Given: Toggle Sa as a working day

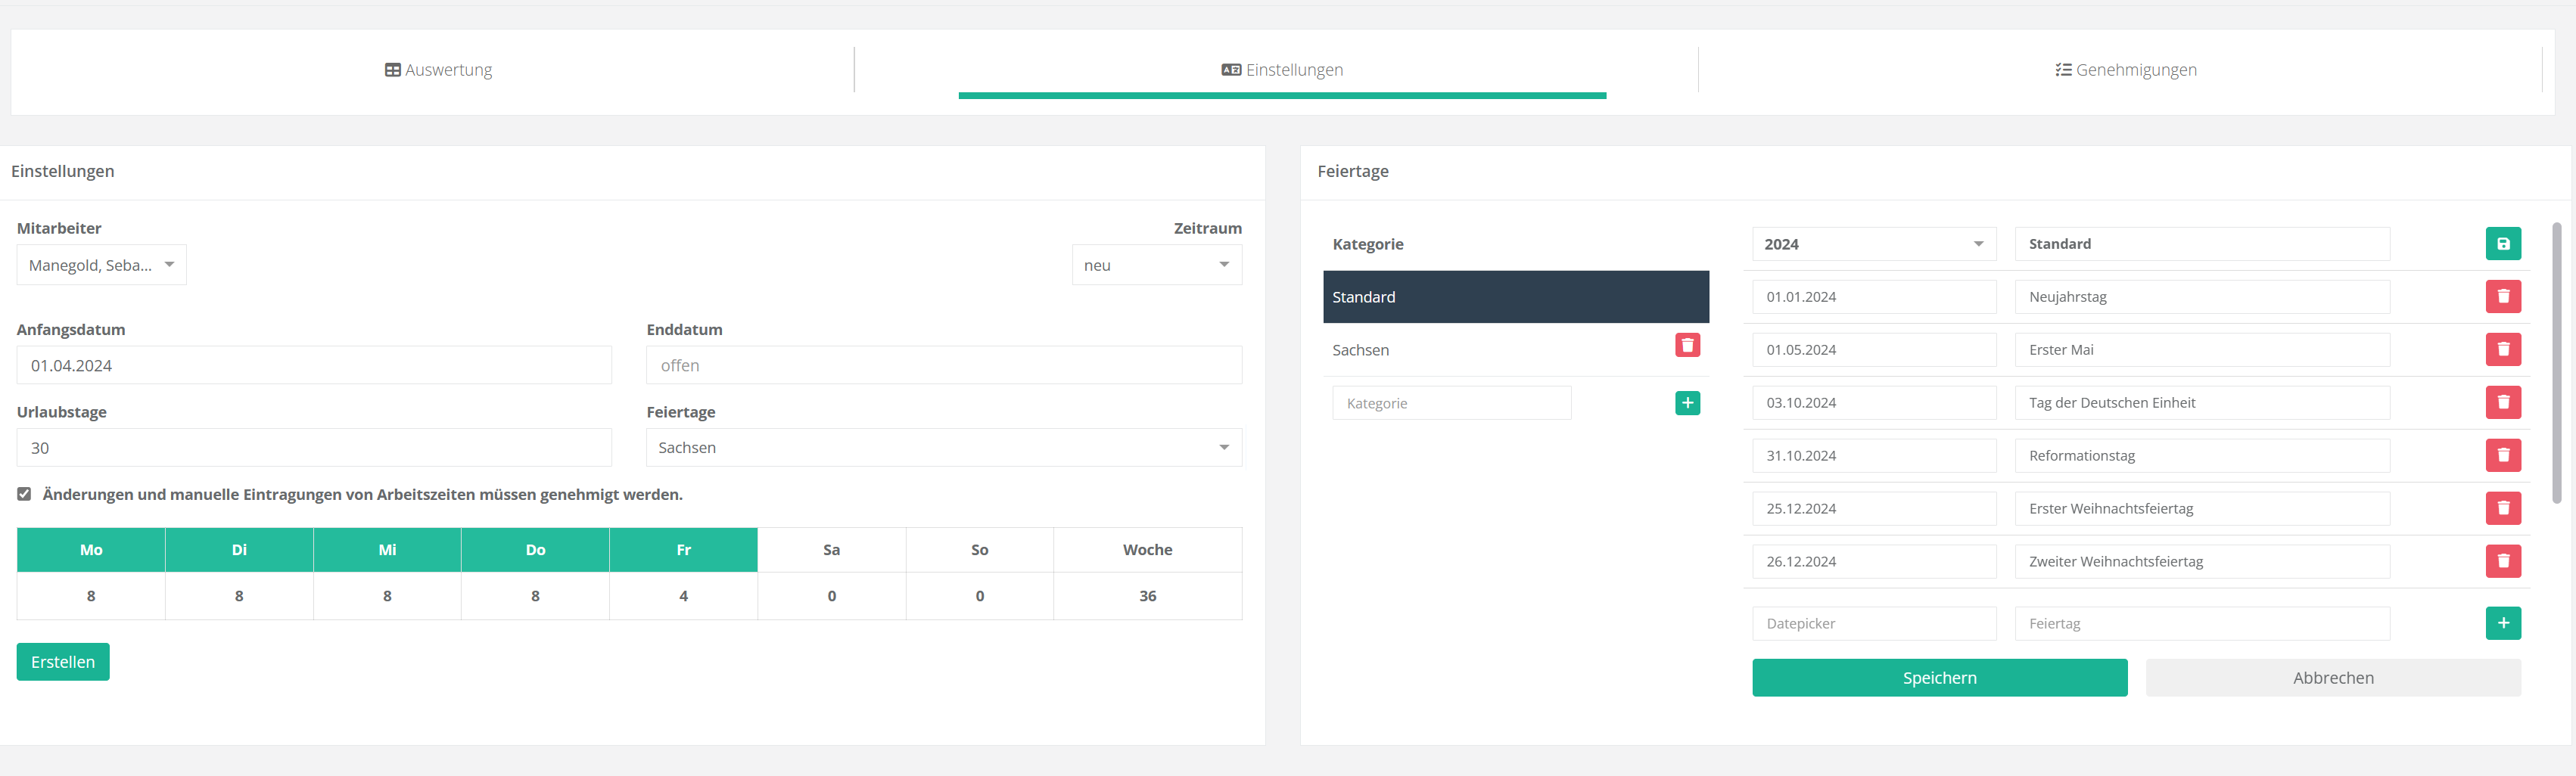Looking at the screenshot, I should 831,550.
